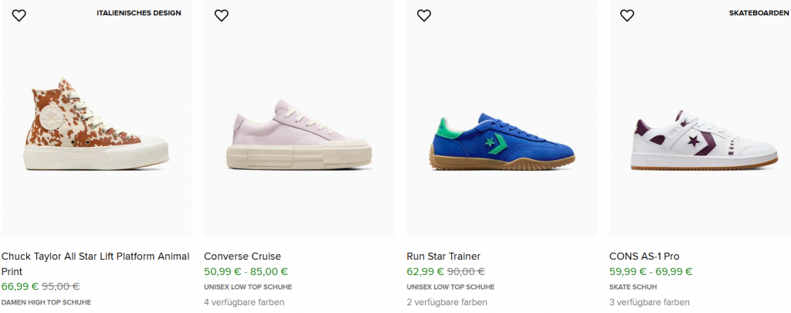
Task: Show 2 verfügbare farben for Run Star
Action: 446,302
